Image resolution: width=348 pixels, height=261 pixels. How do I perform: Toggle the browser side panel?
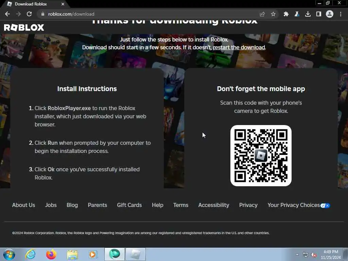(x=319, y=14)
